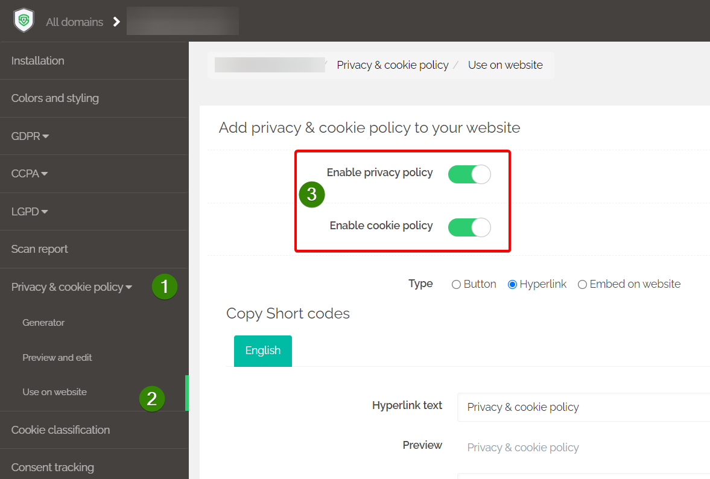
Task: Select Generator under Privacy & cookie policy
Action: (x=43, y=322)
